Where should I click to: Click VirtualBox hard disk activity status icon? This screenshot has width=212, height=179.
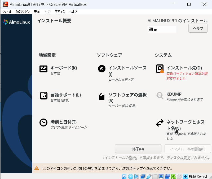tap(124, 177)
